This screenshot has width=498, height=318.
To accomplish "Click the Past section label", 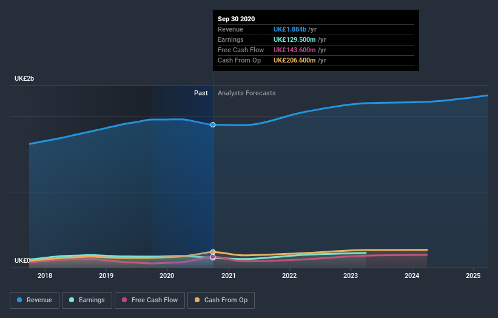I will 201,93.
